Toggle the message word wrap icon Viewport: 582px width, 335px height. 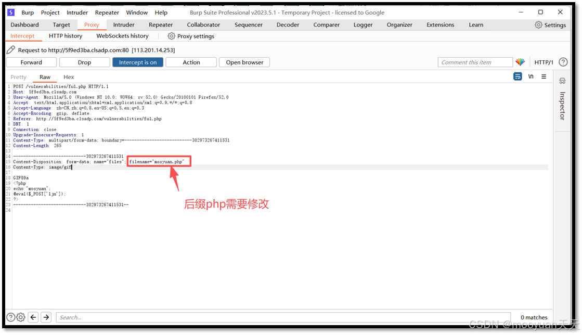pos(518,76)
